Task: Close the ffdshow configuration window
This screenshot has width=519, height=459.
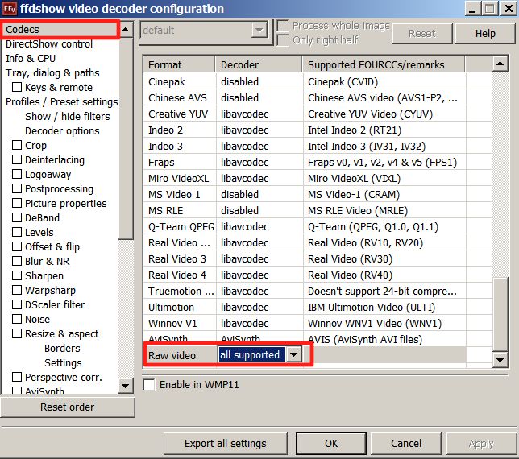Action: 509,9
